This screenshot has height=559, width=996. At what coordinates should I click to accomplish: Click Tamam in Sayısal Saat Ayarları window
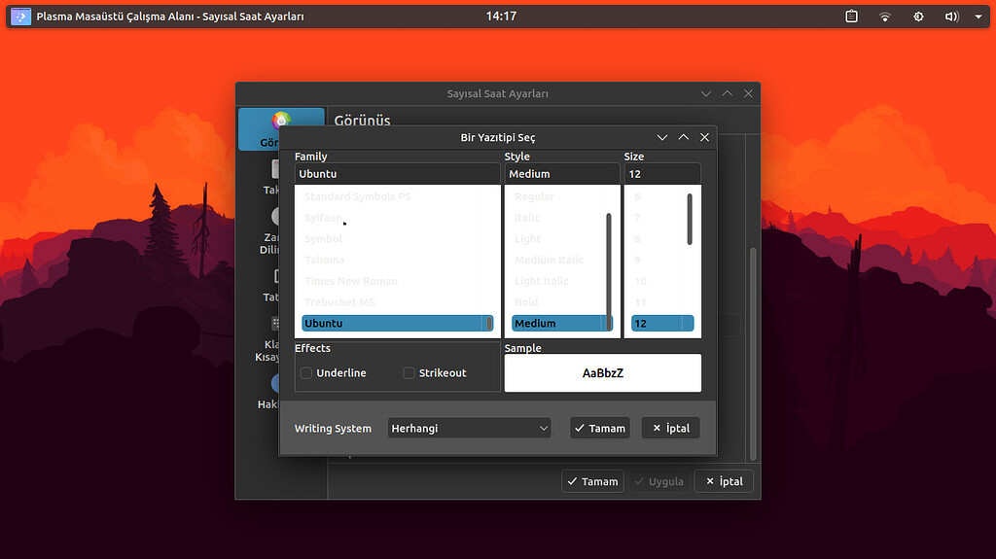tap(592, 481)
